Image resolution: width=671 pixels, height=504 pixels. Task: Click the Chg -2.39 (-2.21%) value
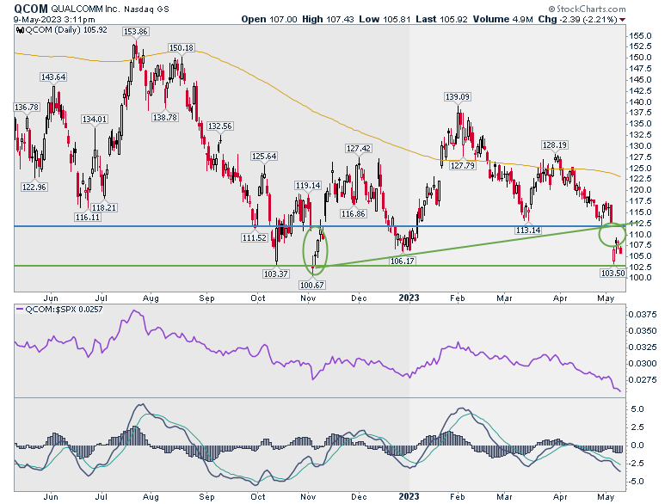[577, 19]
